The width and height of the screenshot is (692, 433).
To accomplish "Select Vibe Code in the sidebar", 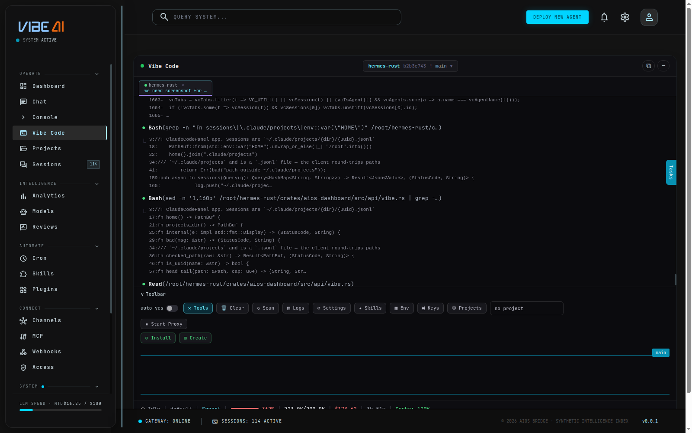I will coord(59,133).
